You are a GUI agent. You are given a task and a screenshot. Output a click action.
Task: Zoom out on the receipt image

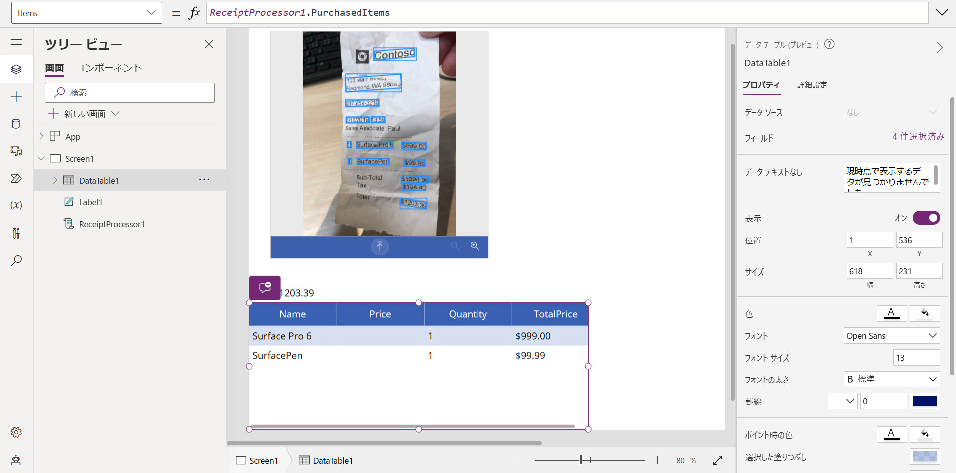click(455, 246)
